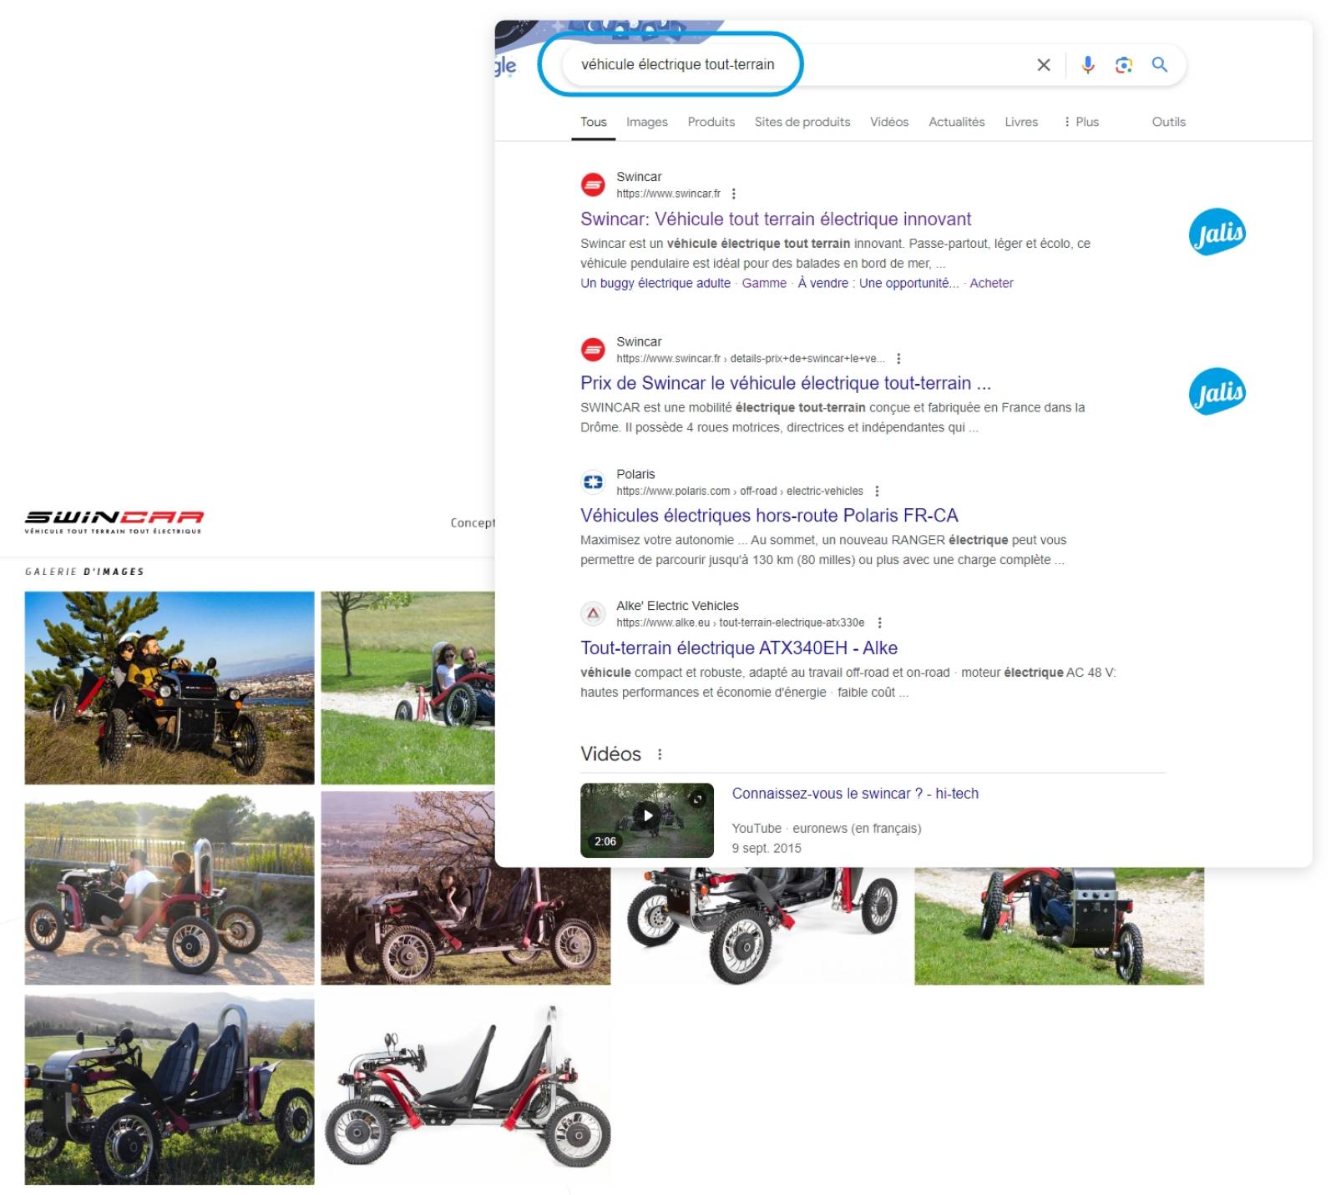The width and height of the screenshot is (1336, 1195).
Task: Click the red Swincar favicon of first result
Action: [x=593, y=184]
